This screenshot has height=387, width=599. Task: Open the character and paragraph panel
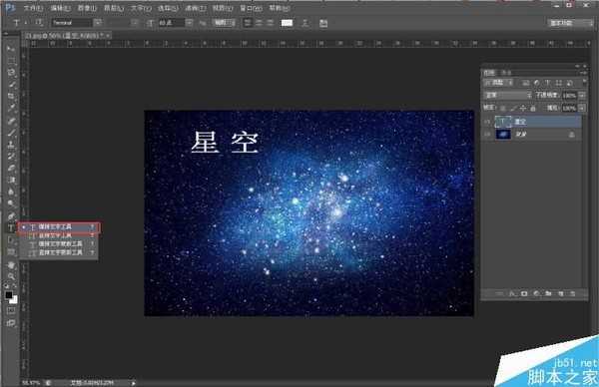[323, 23]
